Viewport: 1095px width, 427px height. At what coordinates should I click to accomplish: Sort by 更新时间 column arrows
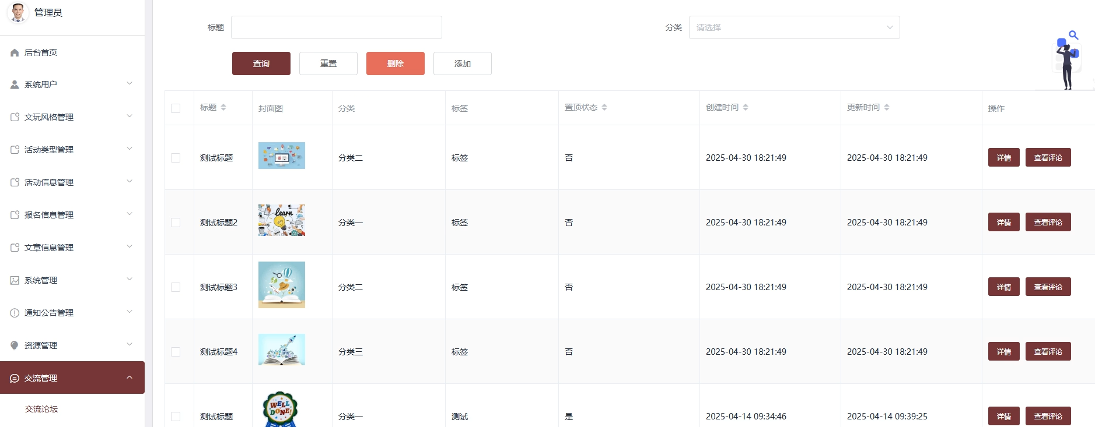pyautogui.click(x=887, y=107)
